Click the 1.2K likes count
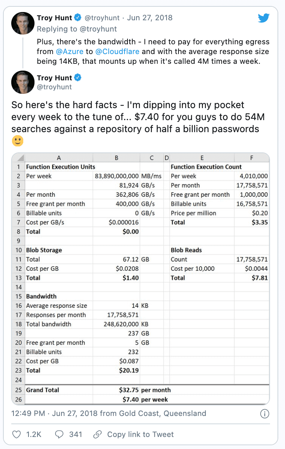This screenshot has width=285, height=449. tap(34, 434)
